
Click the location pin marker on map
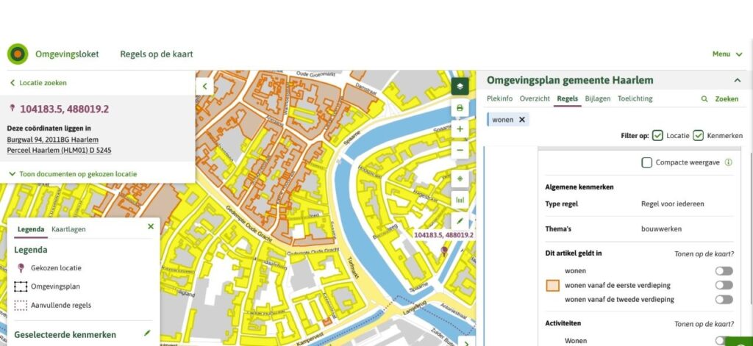pos(444,251)
